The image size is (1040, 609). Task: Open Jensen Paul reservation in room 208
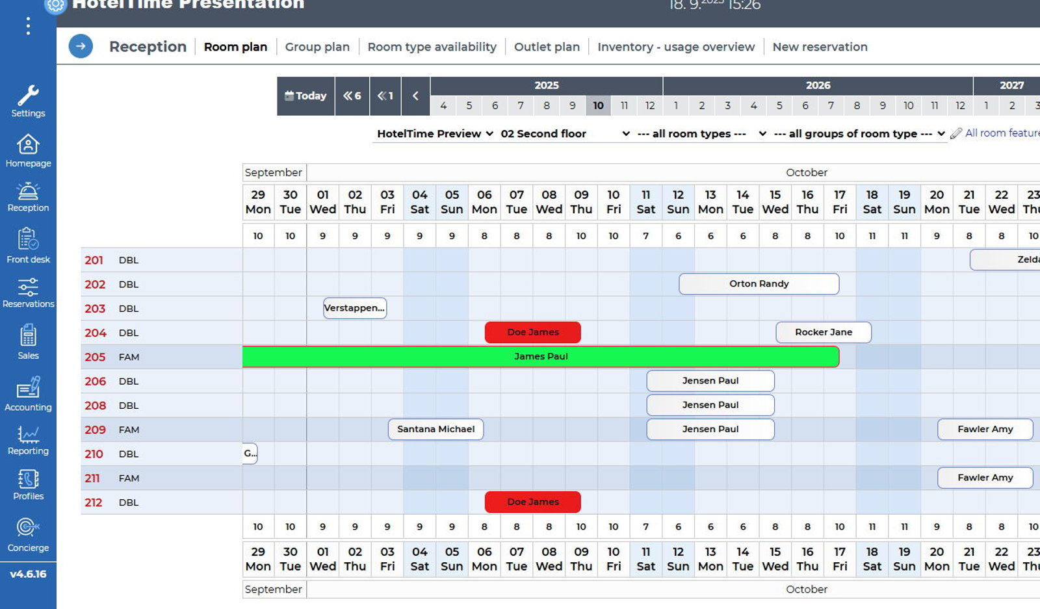(x=710, y=405)
